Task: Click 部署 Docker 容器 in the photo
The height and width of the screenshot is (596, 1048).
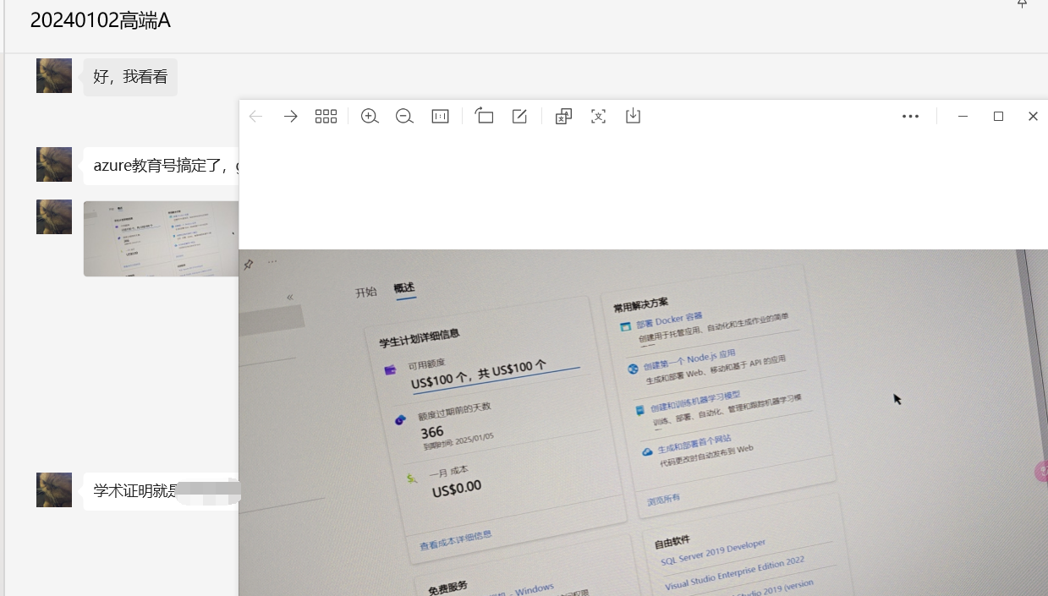Action: click(x=670, y=321)
